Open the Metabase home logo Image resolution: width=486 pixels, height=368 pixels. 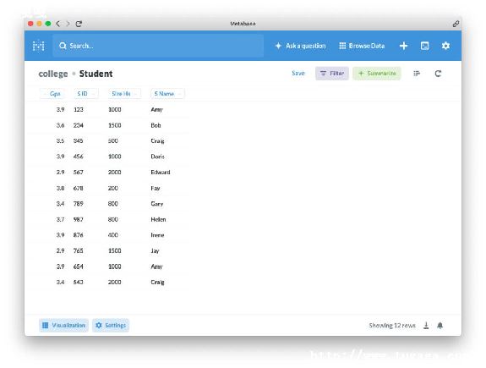(x=38, y=46)
